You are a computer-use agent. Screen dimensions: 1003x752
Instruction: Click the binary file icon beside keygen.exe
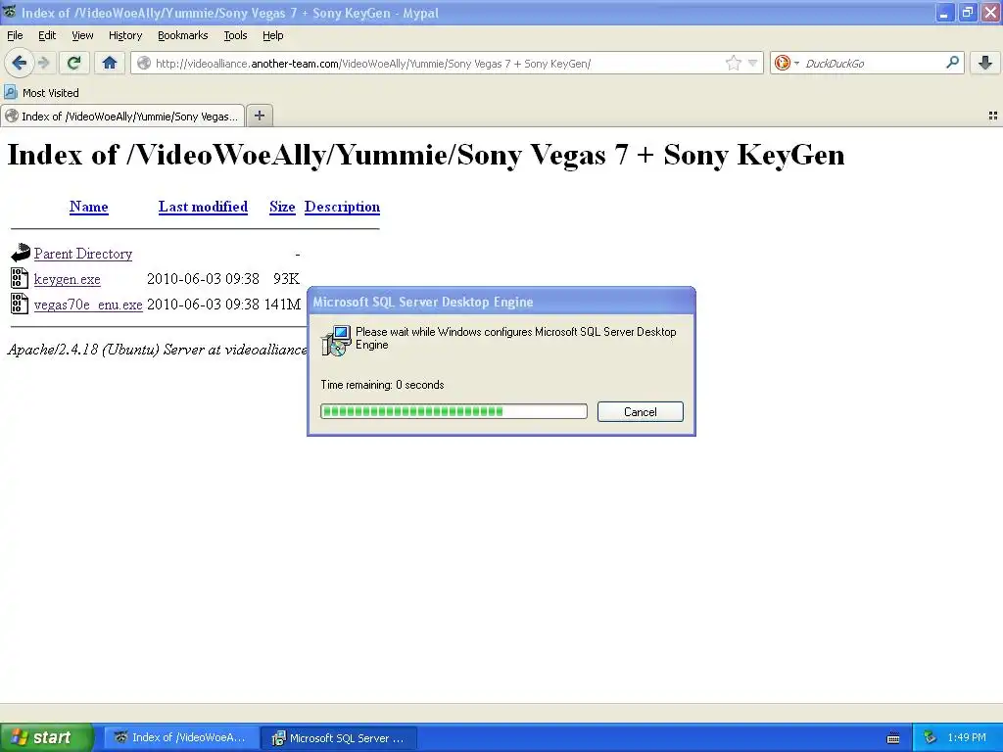click(20, 278)
